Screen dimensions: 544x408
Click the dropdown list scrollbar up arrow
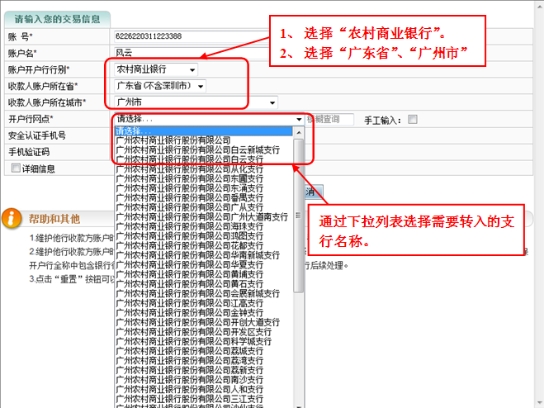point(299,132)
